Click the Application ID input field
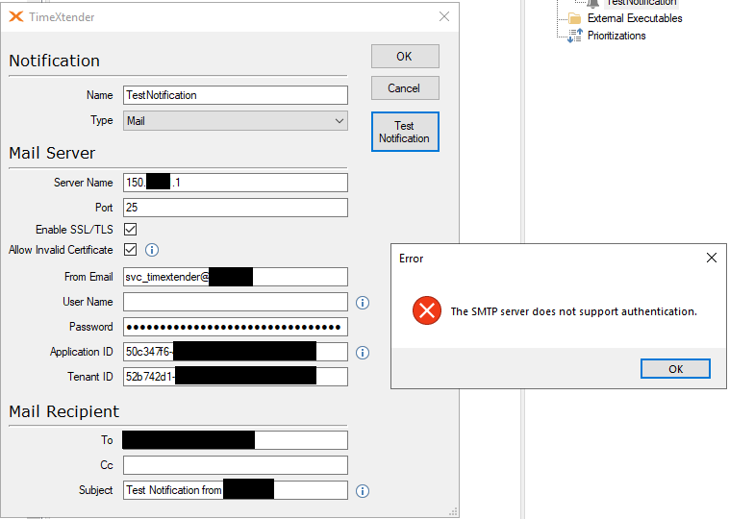 pos(236,352)
